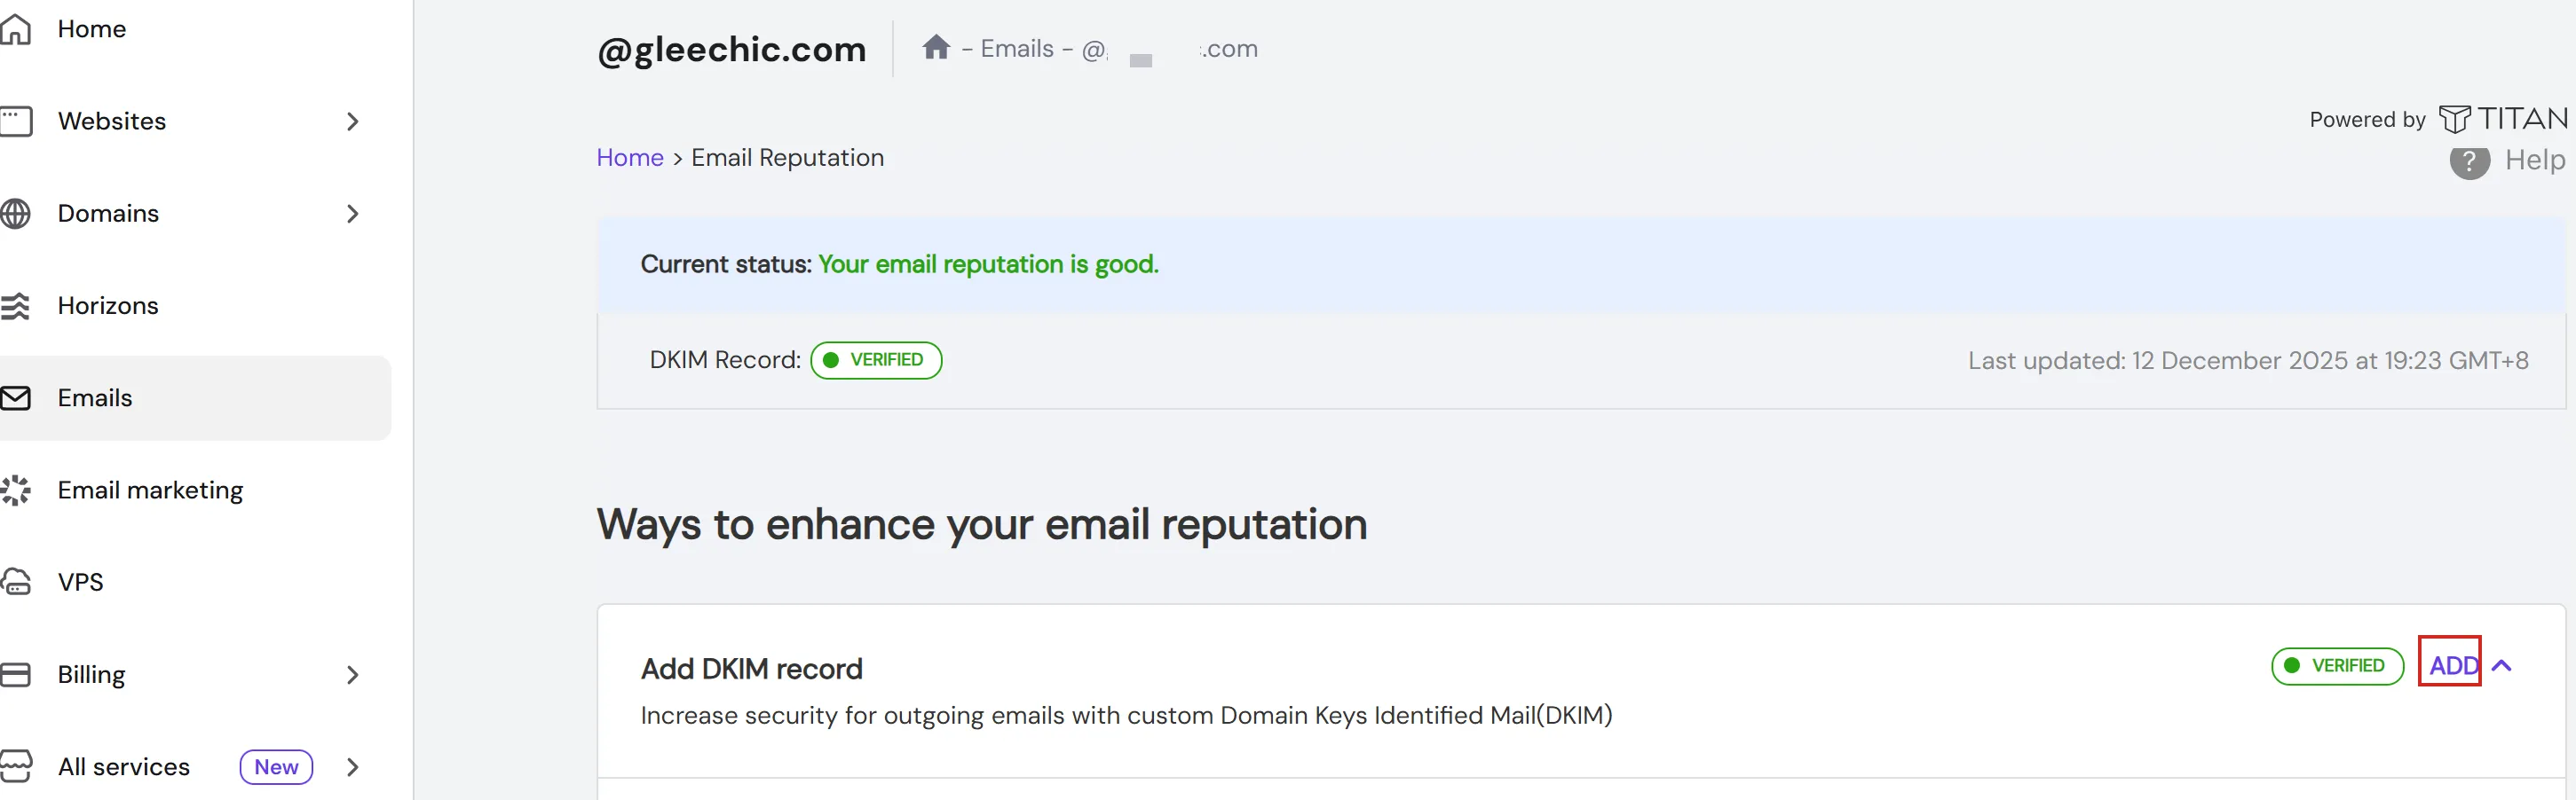This screenshot has height=800, width=2576.
Task: Click the VPS cloud server icon
Action: tap(16, 583)
